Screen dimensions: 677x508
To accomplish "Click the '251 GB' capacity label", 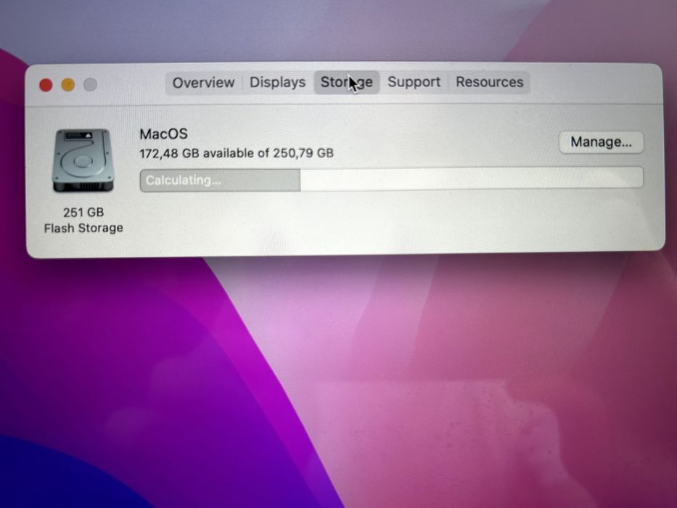I will pyautogui.click(x=83, y=212).
